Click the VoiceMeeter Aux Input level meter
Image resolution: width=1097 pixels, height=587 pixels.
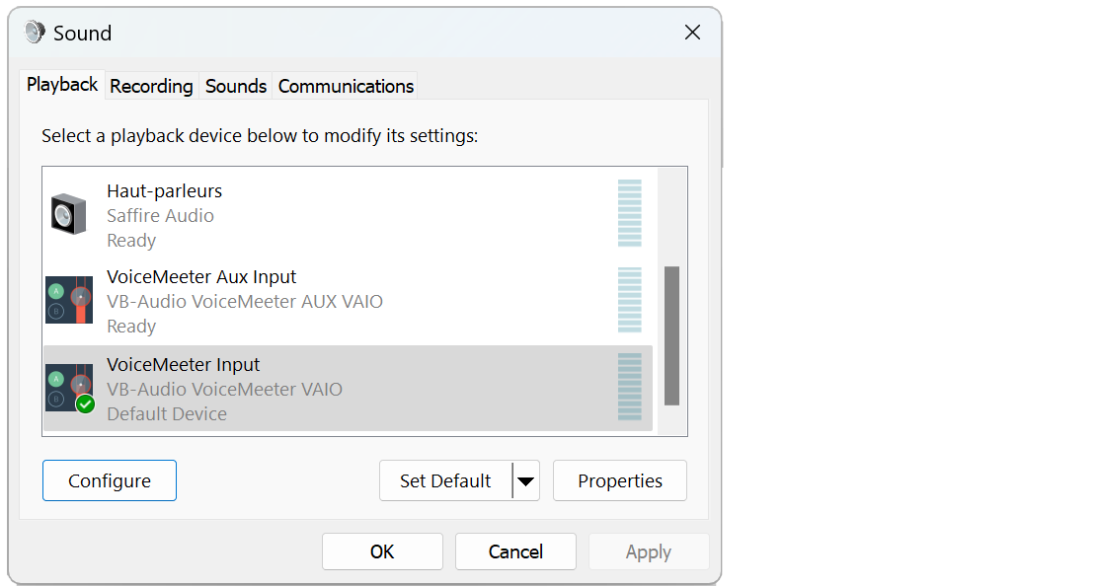[x=630, y=300]
